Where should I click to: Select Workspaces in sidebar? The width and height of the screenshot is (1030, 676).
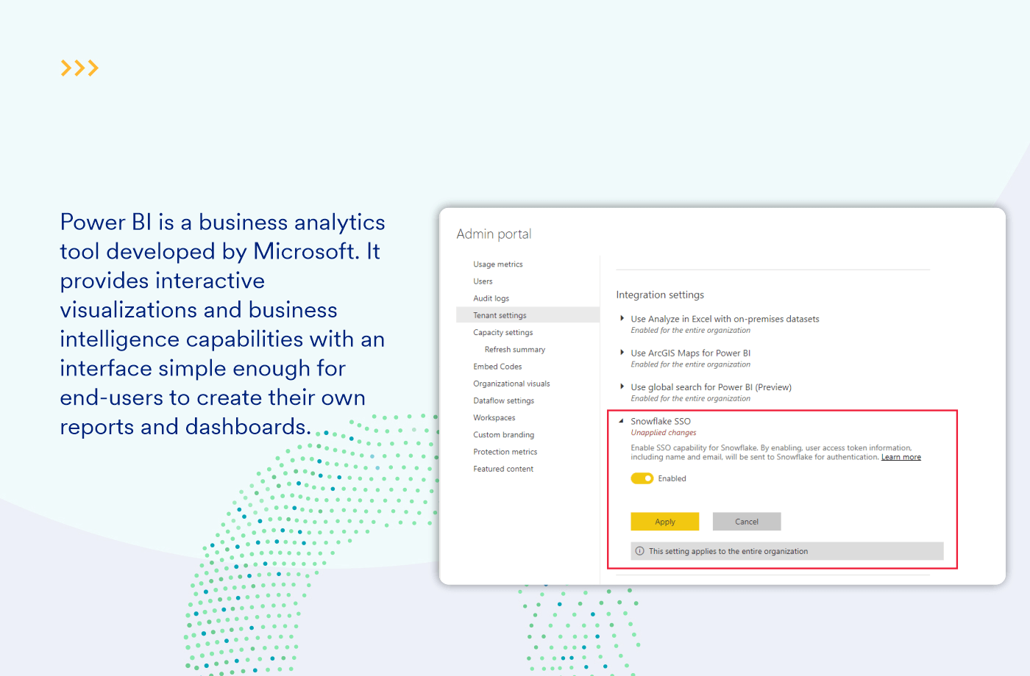coord(494,418)
